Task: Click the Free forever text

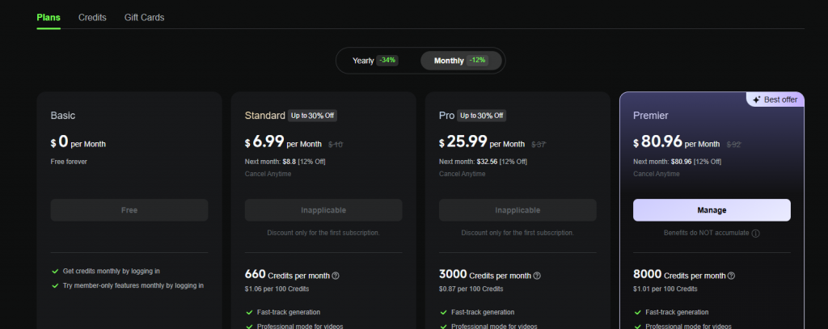Action: pyautogui.click(x=69, y=162)
